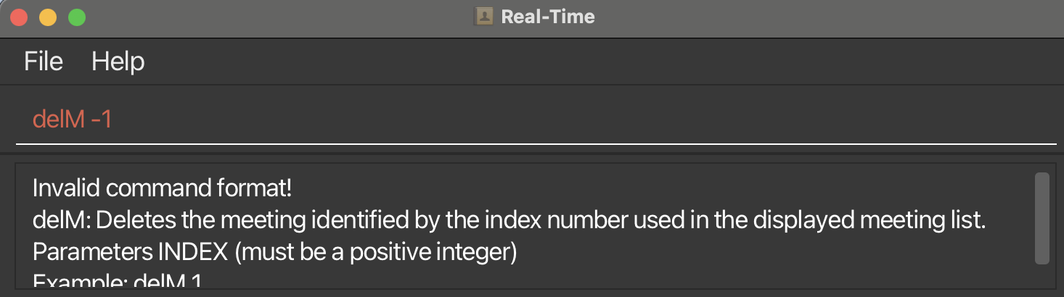Screen dimensions: 1064x297
Task: Click the Real-Time app icon in title bar
Action: coord(484,16)
